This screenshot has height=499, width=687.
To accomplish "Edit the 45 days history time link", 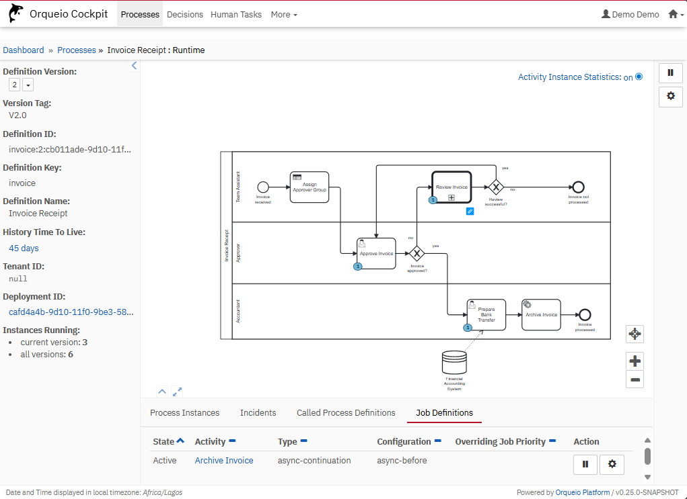I will (24, 248).
